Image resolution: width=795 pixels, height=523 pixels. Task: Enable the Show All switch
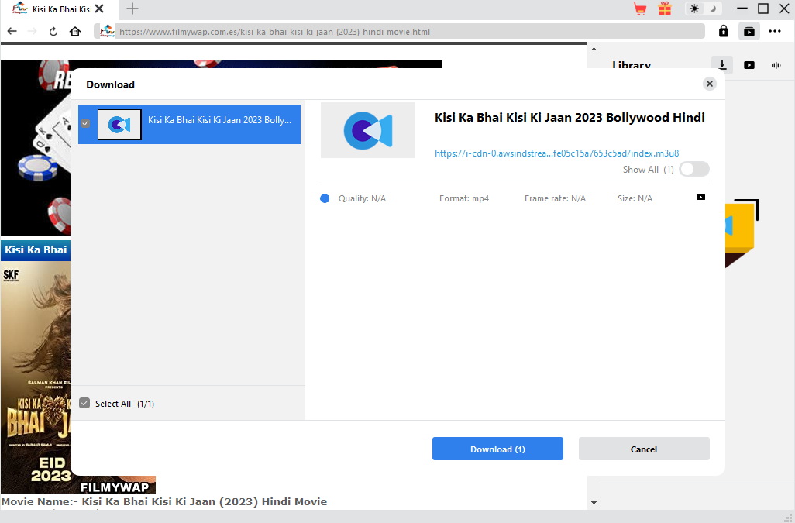[x=694, y=169]
